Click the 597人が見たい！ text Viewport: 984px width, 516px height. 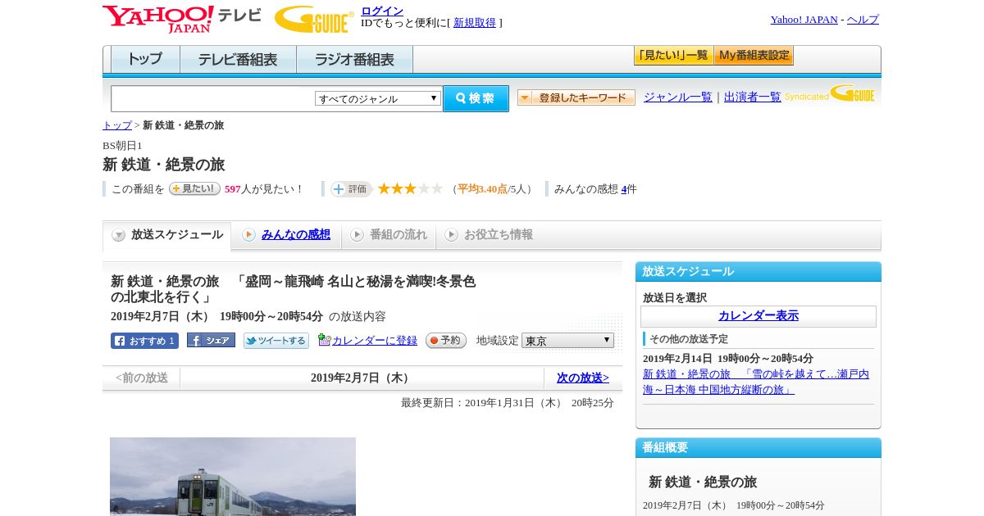263,189
